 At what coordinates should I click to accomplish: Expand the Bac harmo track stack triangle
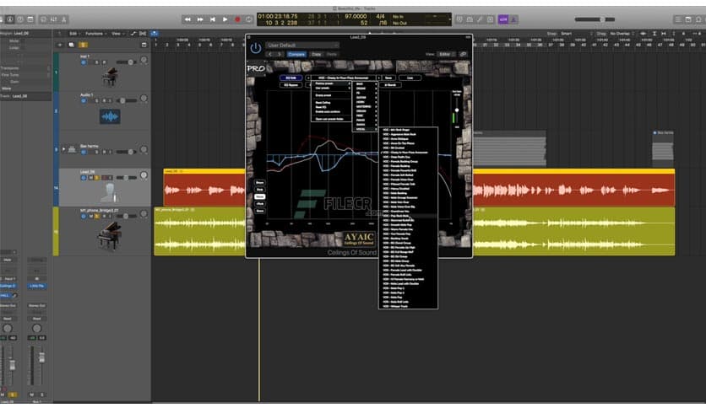(x=63, y=149)
